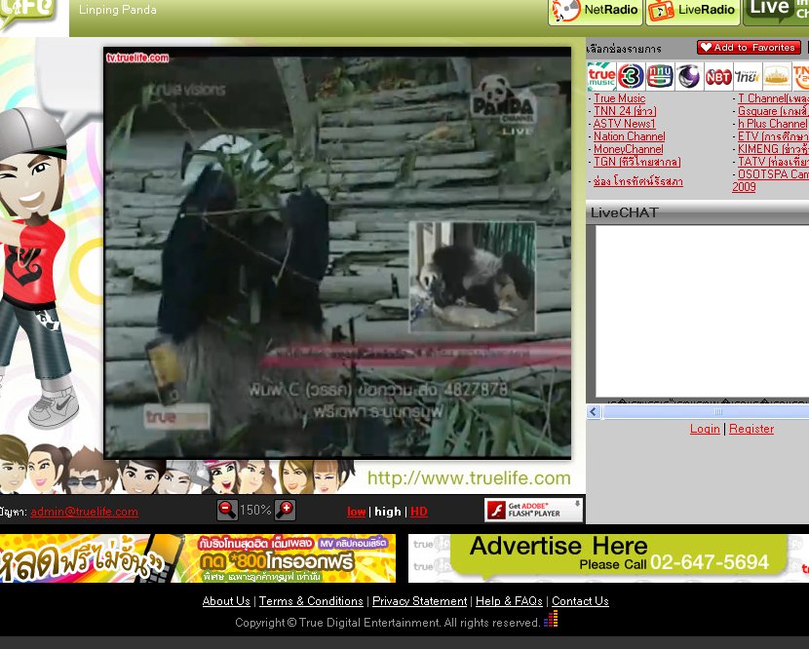Screen dimensions: 809x649
Task: Click the picture-in-picture panda inset video
Action: (472, 277)
